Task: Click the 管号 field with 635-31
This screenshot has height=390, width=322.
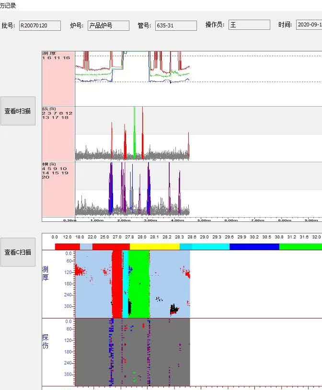Action: (176, 25)
